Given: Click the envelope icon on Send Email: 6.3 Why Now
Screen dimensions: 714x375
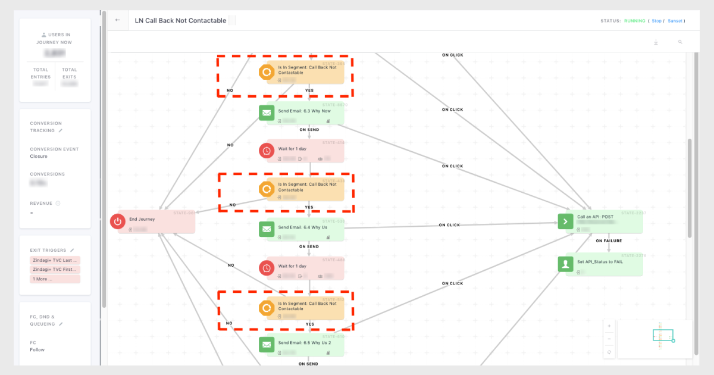Looking at the screenshot, I should point(267,112).
